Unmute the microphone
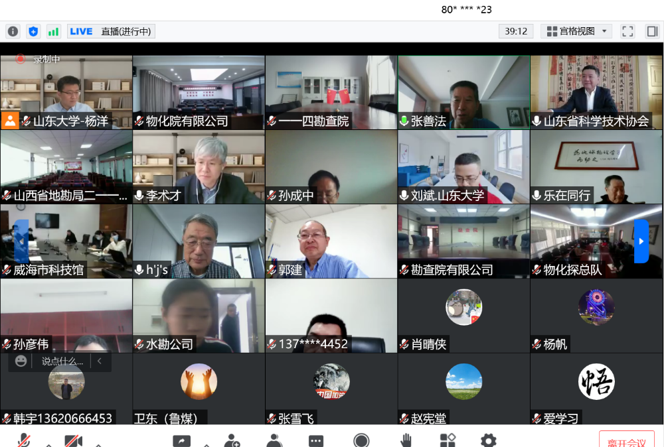This screenshot has height=447, width=664. pyautogui.click(x=24, y=440)
